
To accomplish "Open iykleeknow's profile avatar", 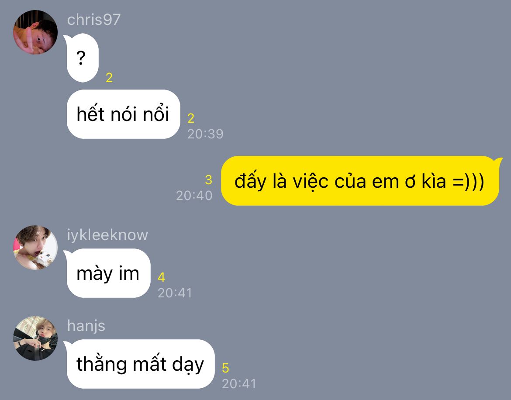I will pos(35,247).
